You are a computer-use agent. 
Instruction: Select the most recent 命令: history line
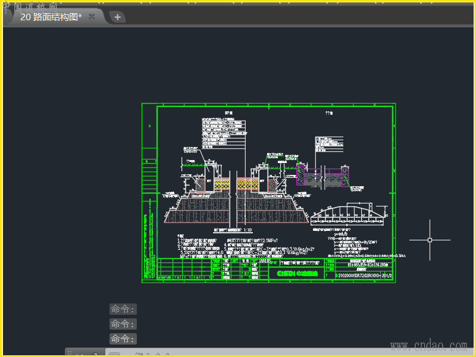point(123,339)
